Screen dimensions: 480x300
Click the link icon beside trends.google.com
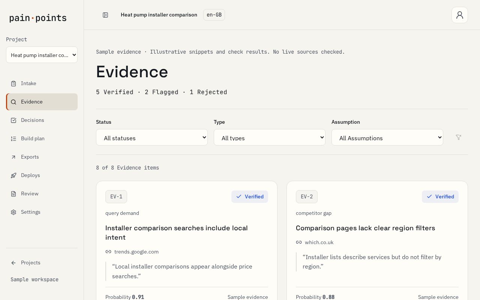pos(108,252)
